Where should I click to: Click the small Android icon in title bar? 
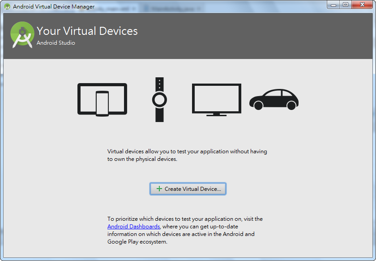coord(7,6)
